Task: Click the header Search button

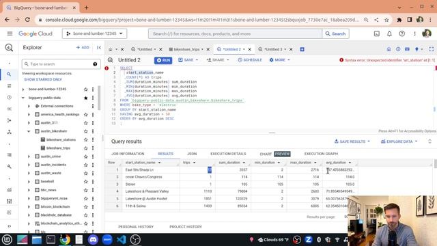Action: pos(335,33)
